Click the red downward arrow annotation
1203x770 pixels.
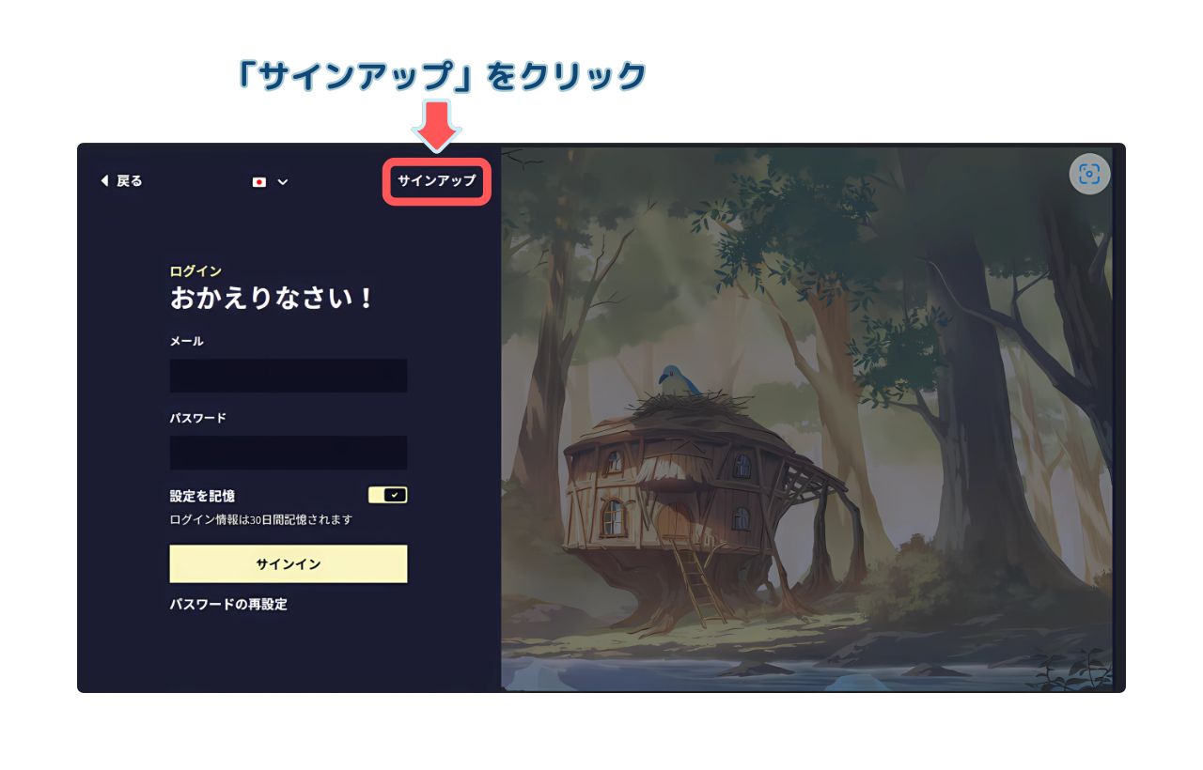click(x=436, y=127)
